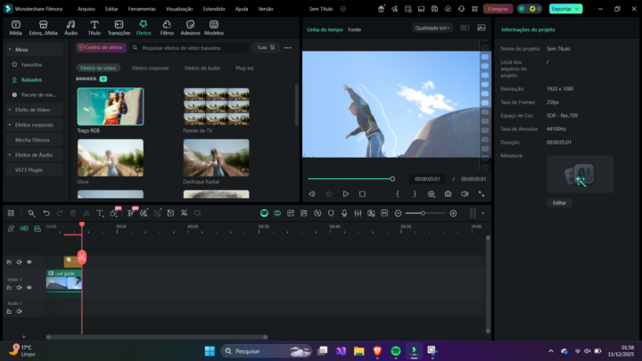This screenshot has height=361, width=642.
Task: Select the text tool in timeline toolbar
Action: [100, 213]
